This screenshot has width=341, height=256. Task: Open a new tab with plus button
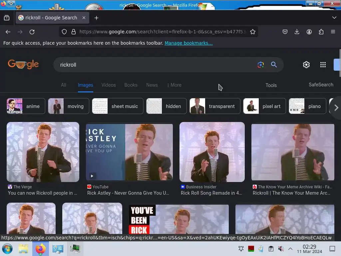click(x=96, y=18)
